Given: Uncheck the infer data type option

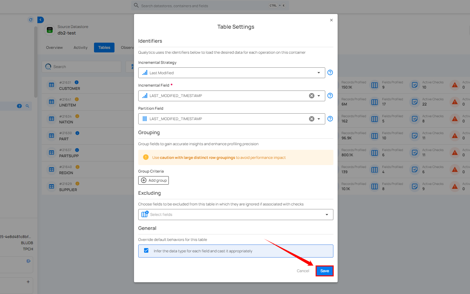Looking at the screenshot, I should pos(146,250).
